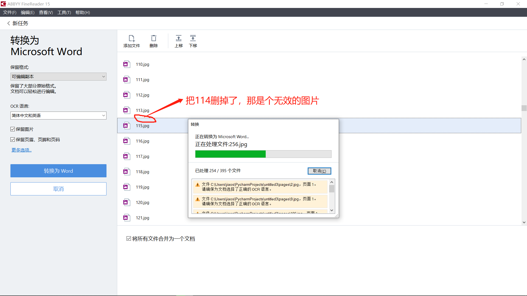Viewport: 527px width, 296px height.
Task: Click the 转换为 Word button
Action: [58, 171]
